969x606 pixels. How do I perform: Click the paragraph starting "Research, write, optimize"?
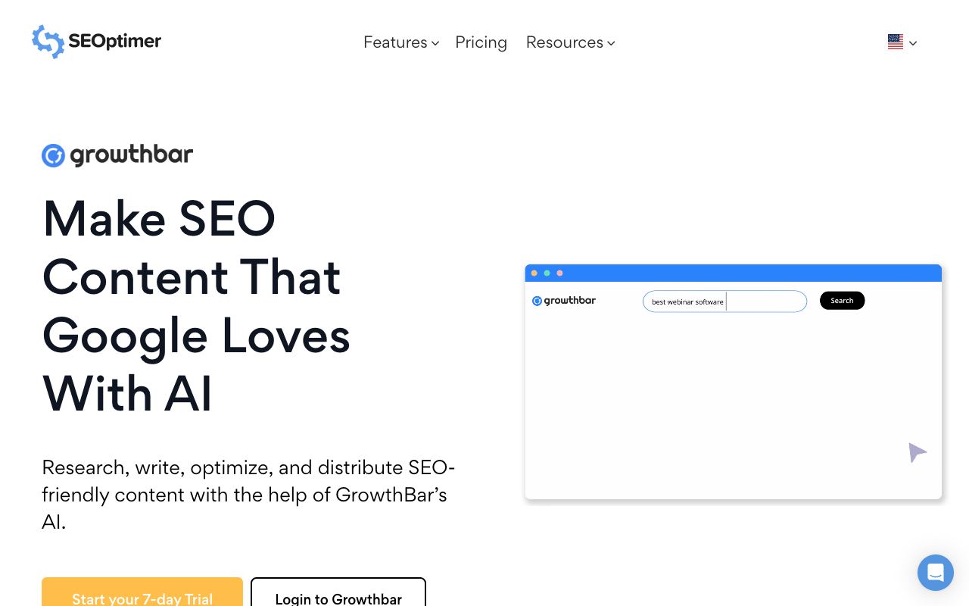coord(248,495)
